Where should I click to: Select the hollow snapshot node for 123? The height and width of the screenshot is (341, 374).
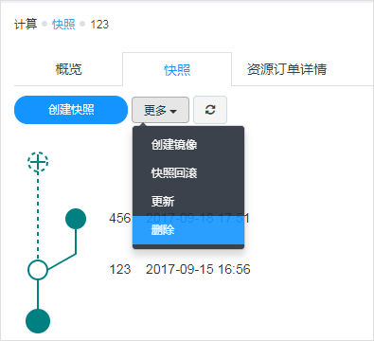coord(38,270)
